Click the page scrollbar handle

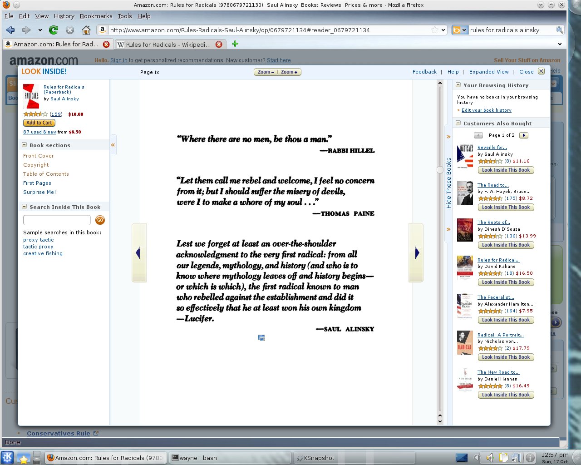point(439,169)
